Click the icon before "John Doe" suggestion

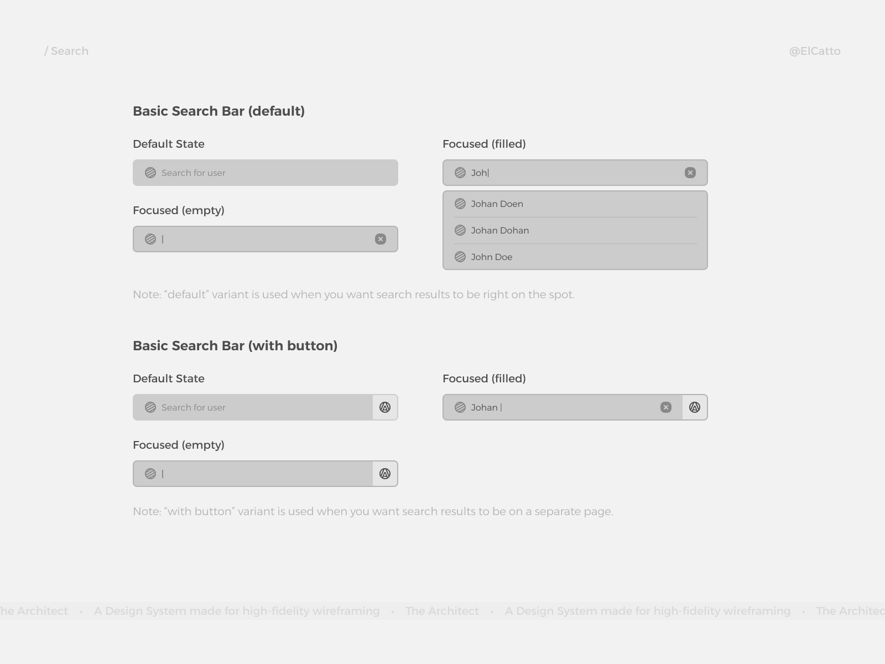pyautogui.click(x=460, y=257)
